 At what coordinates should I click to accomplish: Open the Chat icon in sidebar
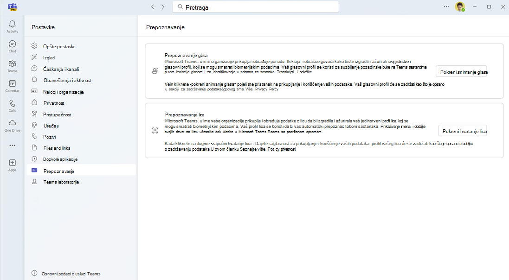click(x=13, y=44)
